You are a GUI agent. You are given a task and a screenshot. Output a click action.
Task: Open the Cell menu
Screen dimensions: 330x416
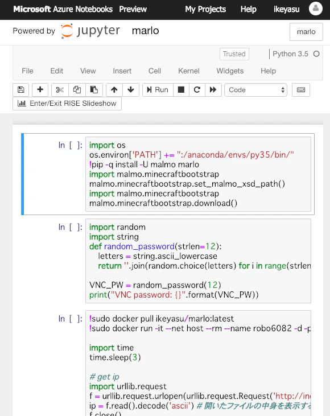pos(155,71)
